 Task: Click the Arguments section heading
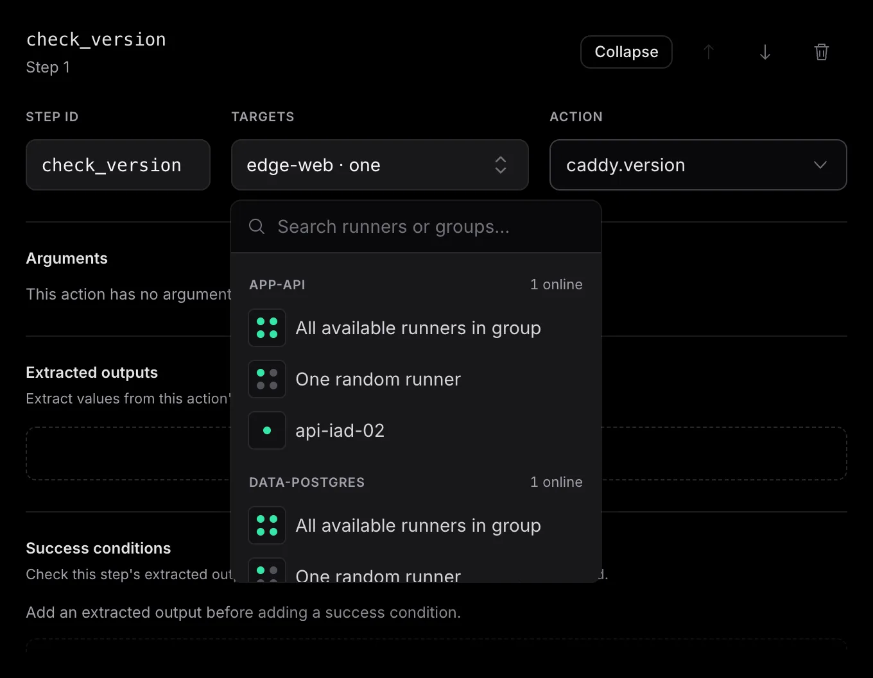tap(67, 258)
